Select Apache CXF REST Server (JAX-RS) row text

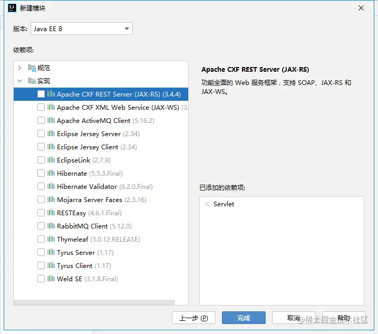119,94
